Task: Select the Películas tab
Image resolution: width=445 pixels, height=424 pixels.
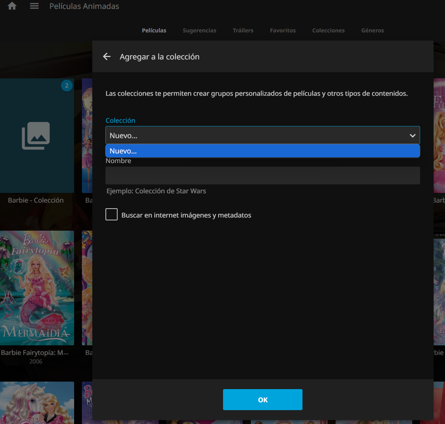Action: click(x=154, y=31)
